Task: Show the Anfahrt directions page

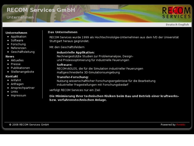Action: click(16, 80)
